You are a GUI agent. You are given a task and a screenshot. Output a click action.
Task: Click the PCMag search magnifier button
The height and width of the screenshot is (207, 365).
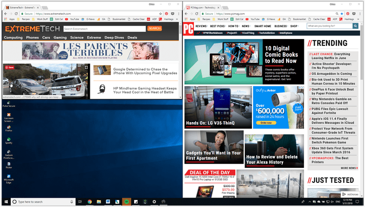355,26
